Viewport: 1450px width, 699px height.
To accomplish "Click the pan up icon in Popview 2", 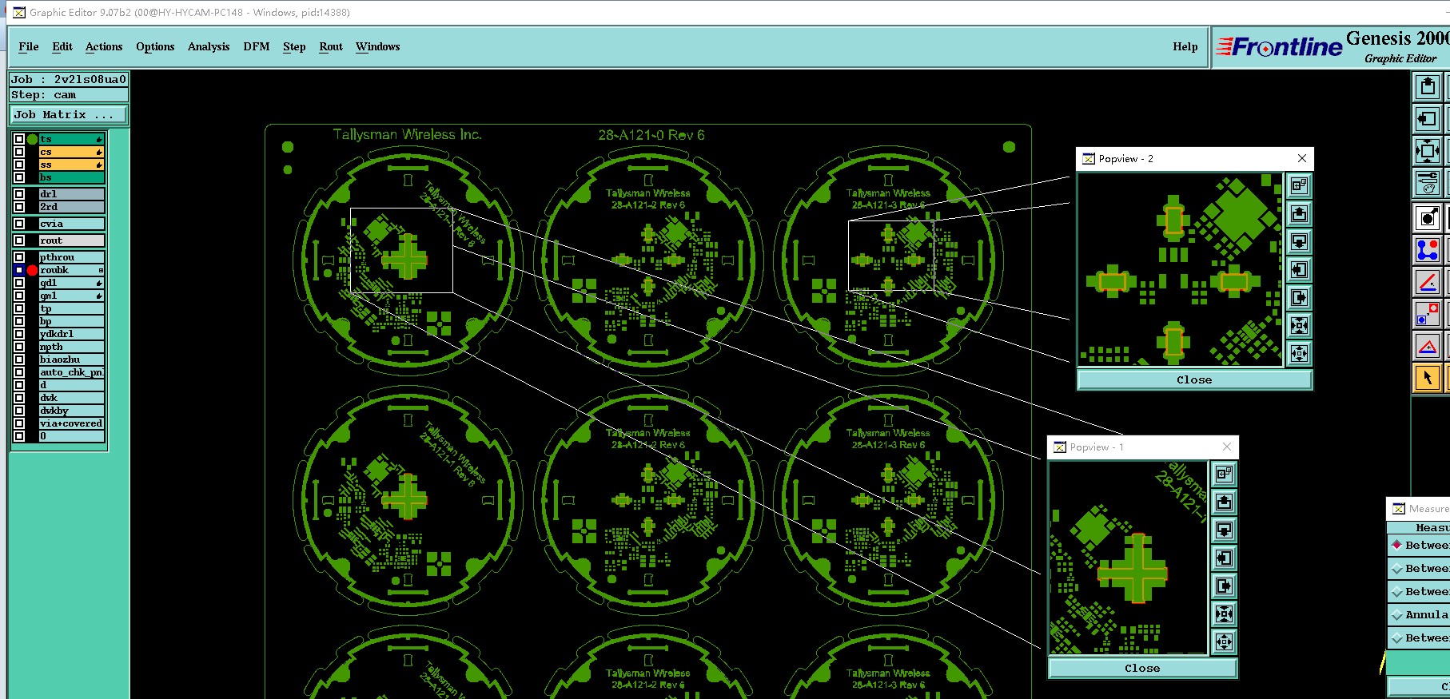I will click(x=1299, y=214).
